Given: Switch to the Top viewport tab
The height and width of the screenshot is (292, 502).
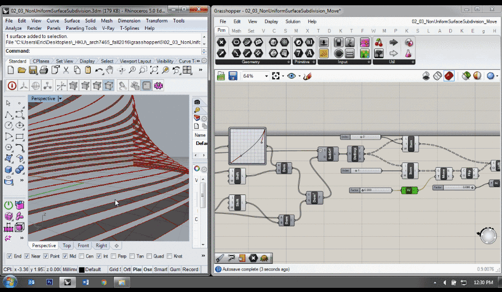Looking at the screenshot, I should tap(67, 246).
